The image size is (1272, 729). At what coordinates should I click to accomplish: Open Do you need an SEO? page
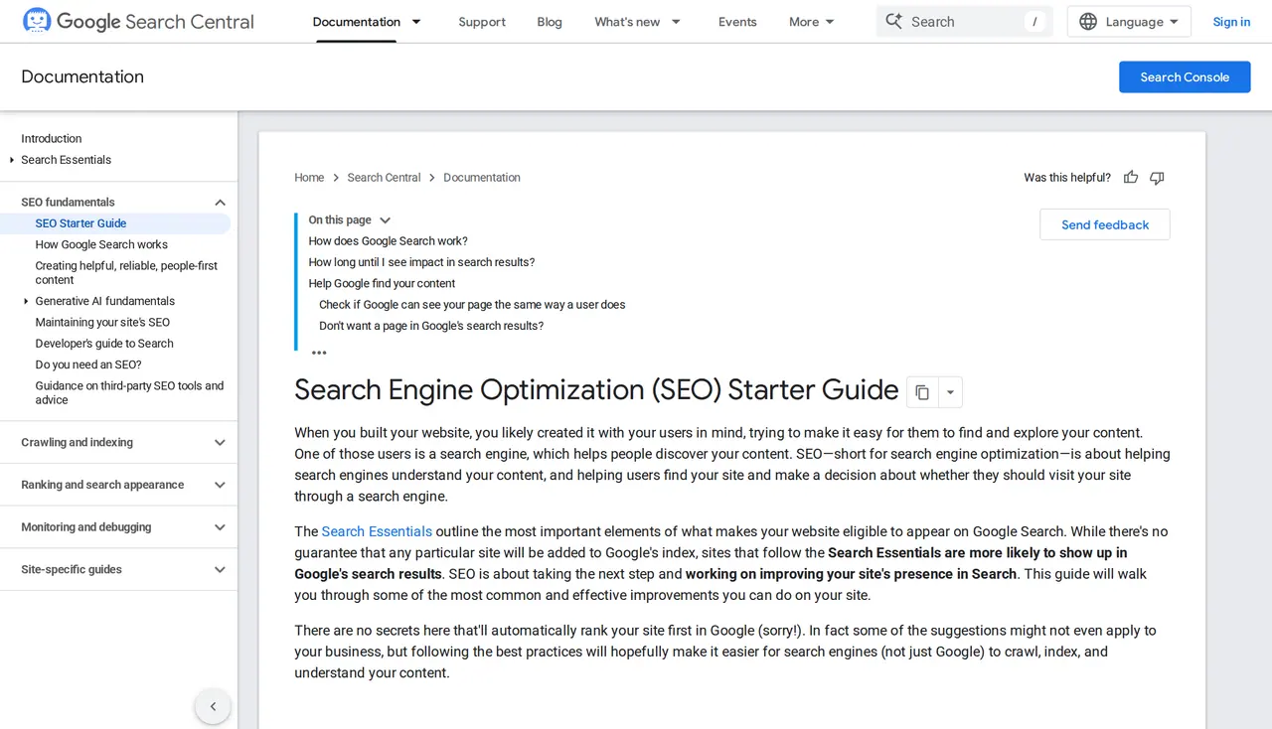click(x=88, y=364)
